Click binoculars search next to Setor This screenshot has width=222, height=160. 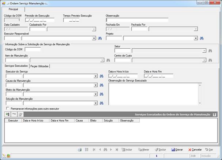click(x=210, y=51)
